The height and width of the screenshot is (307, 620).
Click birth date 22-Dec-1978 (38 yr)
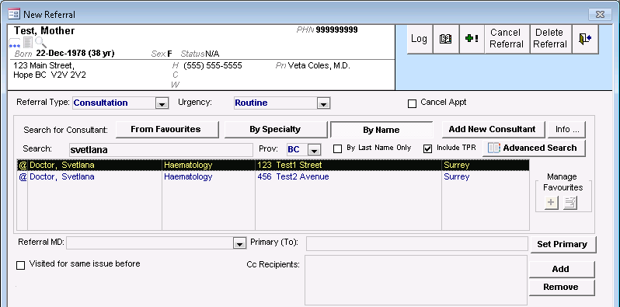(x=75, y=53)
